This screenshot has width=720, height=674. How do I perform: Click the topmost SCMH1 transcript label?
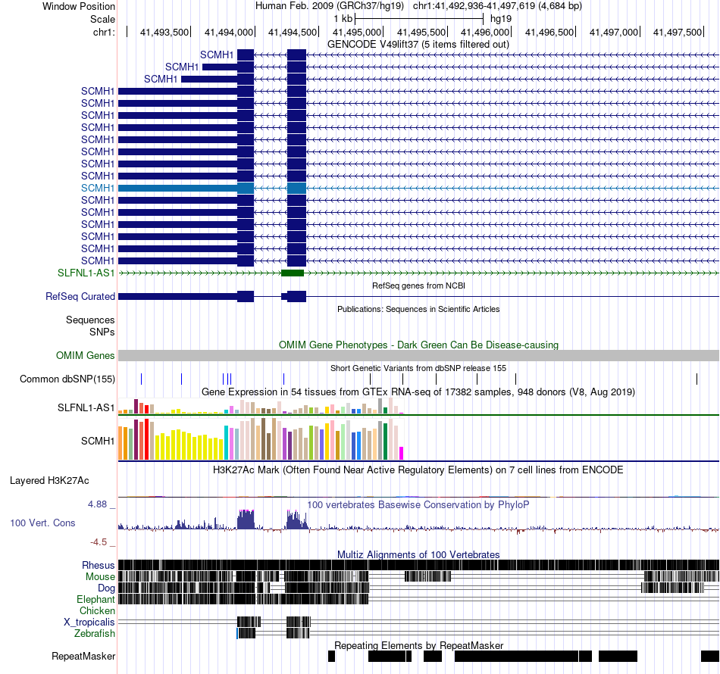point(217,55)
